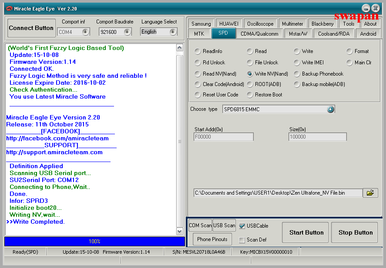This screenshot has width=386, height=268.
Task: Open Phone Pinouts button
Action: (212, 239)
